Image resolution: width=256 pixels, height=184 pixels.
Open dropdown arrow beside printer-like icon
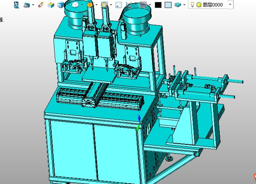tap(33, 5)
